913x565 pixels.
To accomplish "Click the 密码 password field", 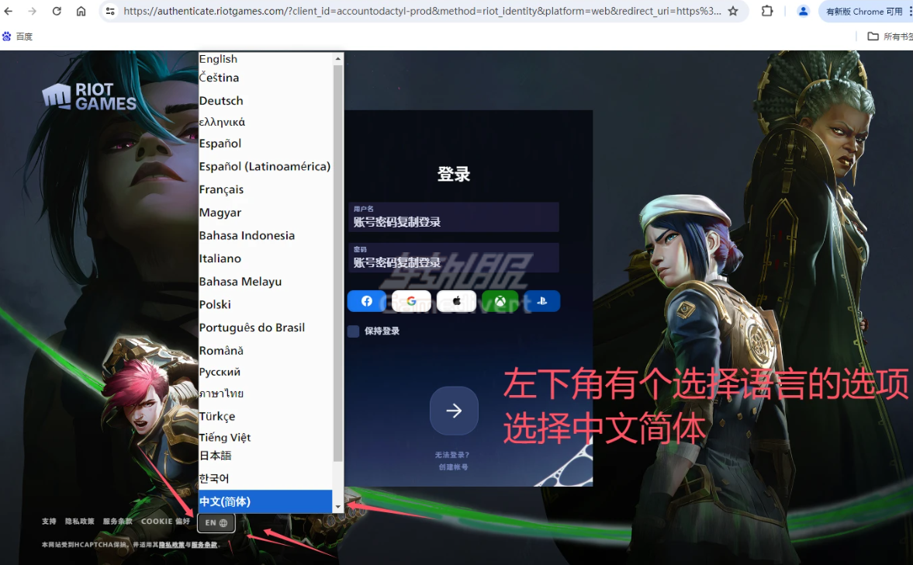I will point(454,258).
